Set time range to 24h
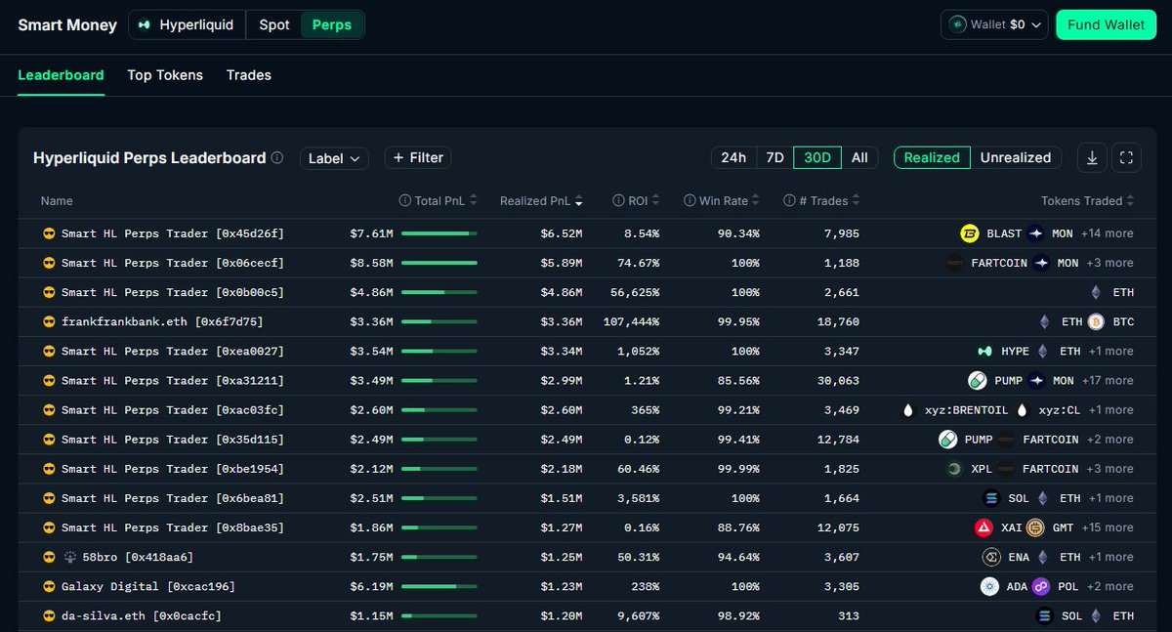The width and height of the screenshot is (1172, 632). point(733,157)
